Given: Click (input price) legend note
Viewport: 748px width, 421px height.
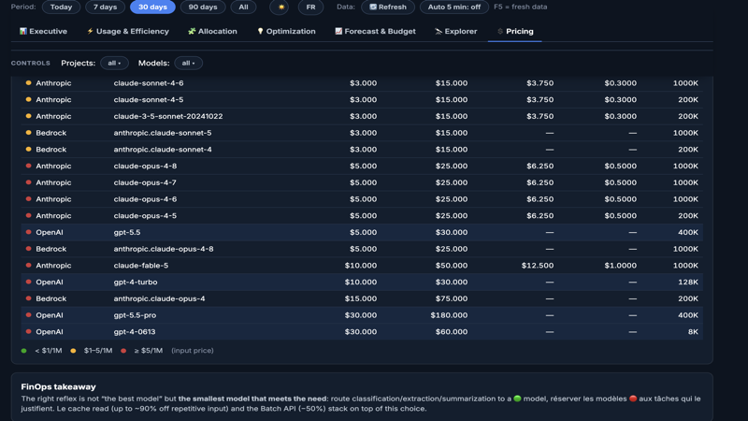Looking at the screenshot, I should pos(193,350).
